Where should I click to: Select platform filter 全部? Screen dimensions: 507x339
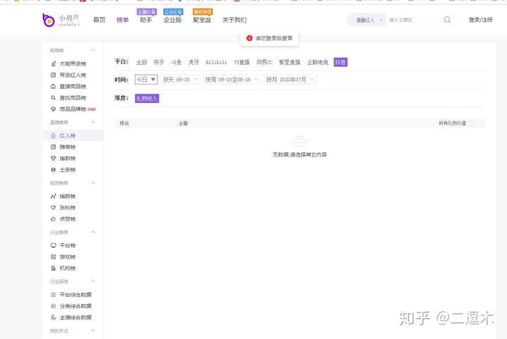tap(142, 62)
